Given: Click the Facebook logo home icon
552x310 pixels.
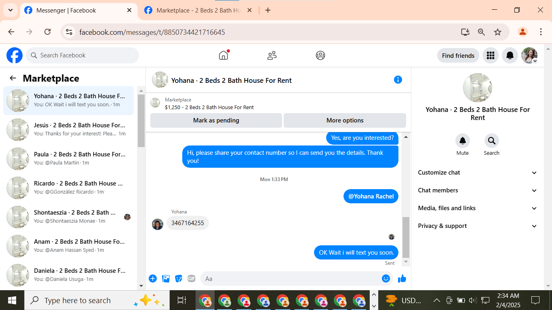Looking at the screenshot, I should [15, 55].
